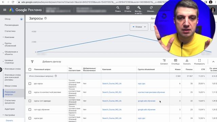
Task: Click help icon beside Итого row
Action: coord(56,76)
